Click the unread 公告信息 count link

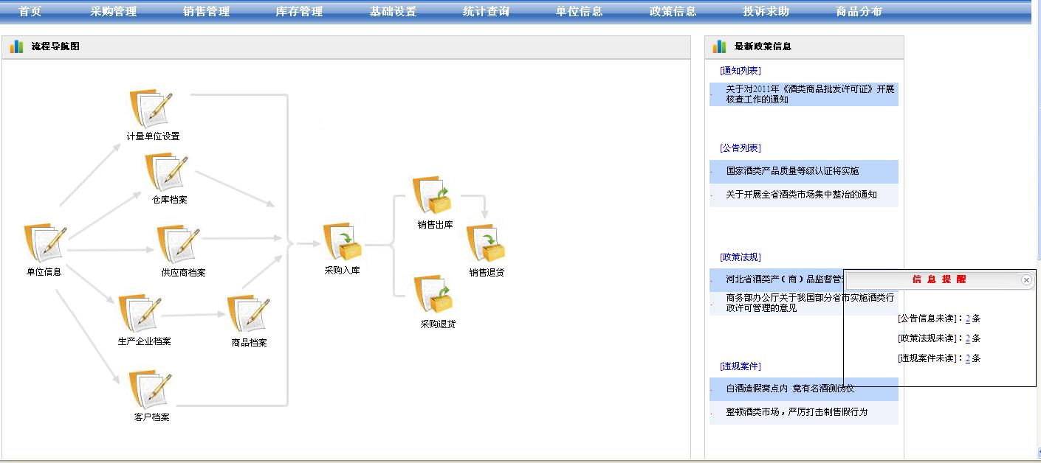pos(967,318)
